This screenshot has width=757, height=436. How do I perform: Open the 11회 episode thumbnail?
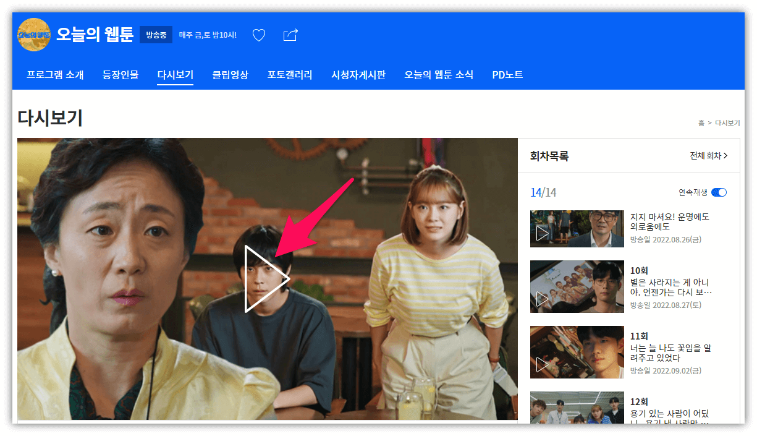coord(577,352)
